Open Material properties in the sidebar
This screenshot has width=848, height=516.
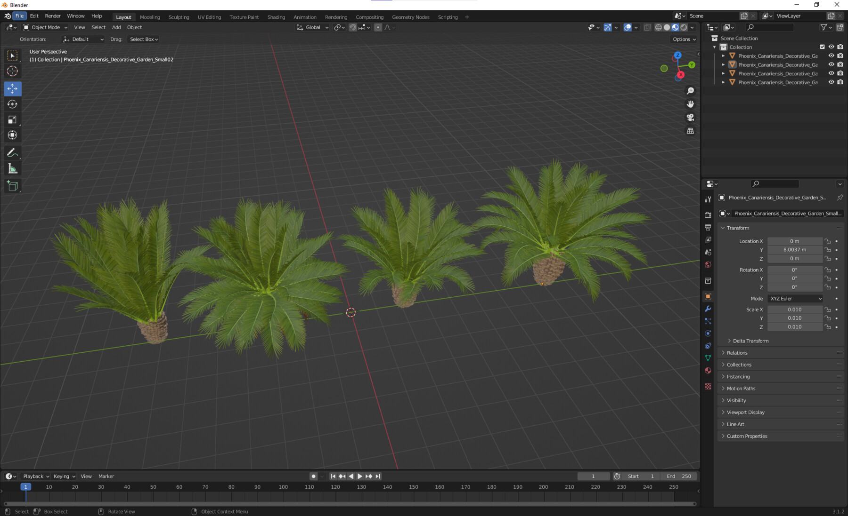point(708,370)
